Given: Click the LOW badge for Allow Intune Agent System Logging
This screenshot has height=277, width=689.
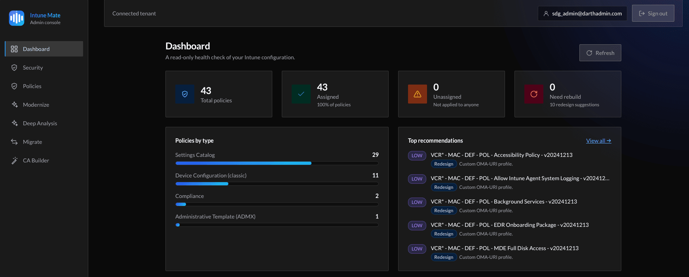Looking at the screenshot, I should pyautogui.click(x=417, y=179).
